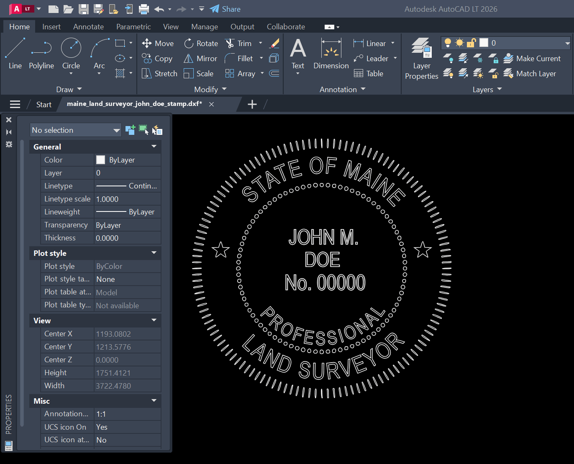The image size is (574, 464).
Task: Select the Arc tool
Action: click(x=99, y=54)
